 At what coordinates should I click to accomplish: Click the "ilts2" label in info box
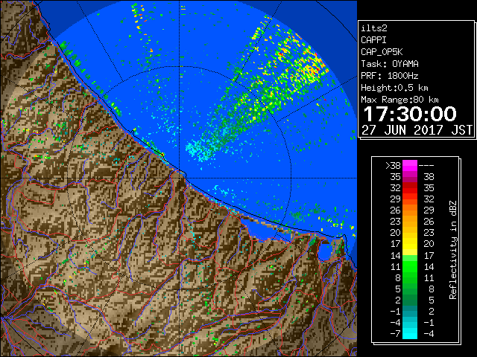[374, 28]
